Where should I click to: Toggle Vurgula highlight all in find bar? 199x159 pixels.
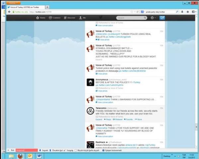pyautogui.click(x=68, y=150)
